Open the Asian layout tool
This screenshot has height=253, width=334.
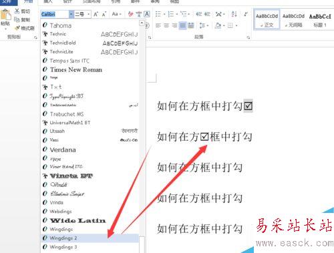[x=219, y=14]
